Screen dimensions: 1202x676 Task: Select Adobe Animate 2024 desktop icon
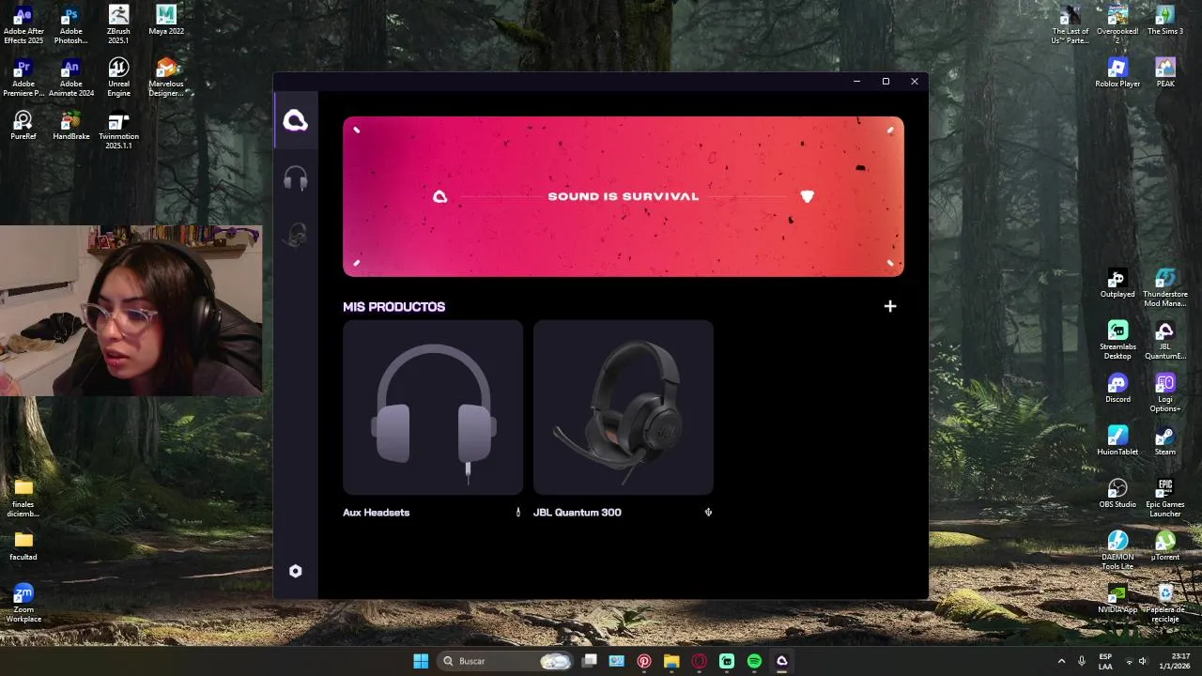click(71, 78)
